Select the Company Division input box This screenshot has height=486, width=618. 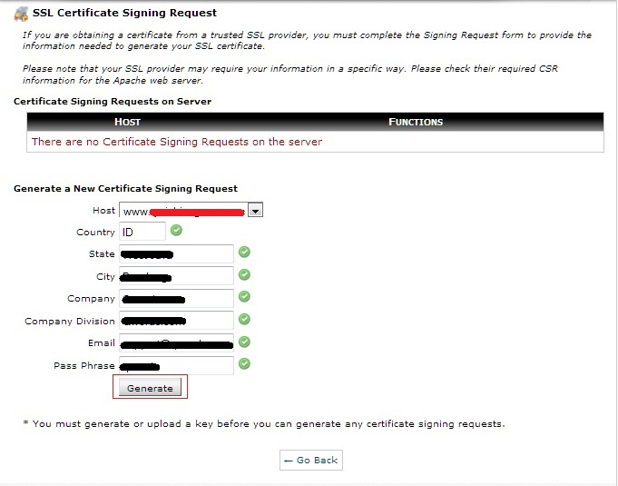176,321
